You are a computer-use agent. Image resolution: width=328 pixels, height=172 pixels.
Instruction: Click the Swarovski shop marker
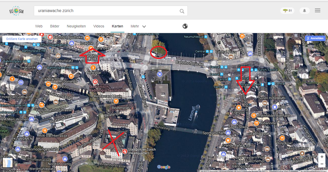39,67
